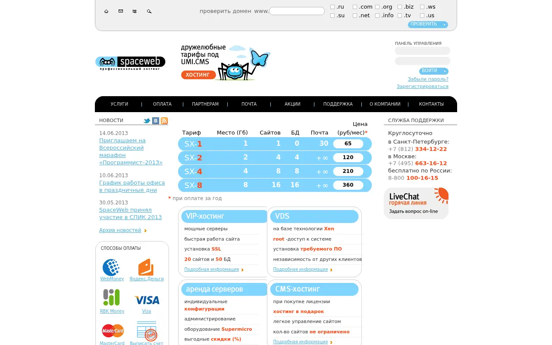Viewport: 552px width, 345px height.
Task: Click the Забыли пароль? link
Action: [x=428, y=79]
